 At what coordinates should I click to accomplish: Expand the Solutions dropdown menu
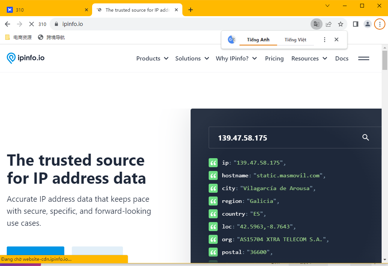coord(192,58)
